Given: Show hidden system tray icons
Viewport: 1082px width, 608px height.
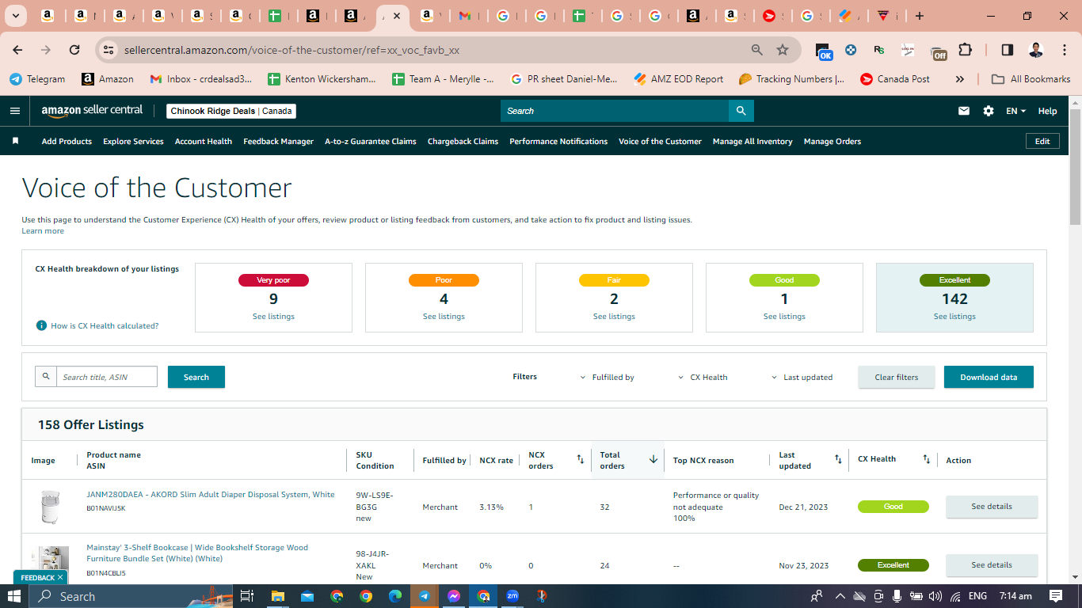Looking at the screenshot, I should click(x=840, y=596).
